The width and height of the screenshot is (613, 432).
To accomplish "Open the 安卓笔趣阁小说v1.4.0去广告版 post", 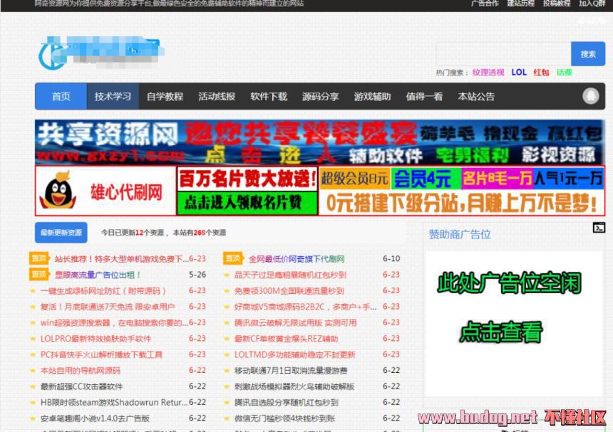I will point(95,418).
